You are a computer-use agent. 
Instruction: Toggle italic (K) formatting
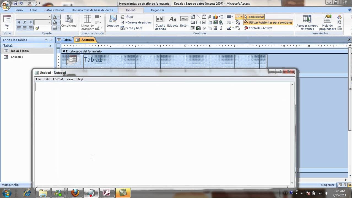(x=25, y=23)
